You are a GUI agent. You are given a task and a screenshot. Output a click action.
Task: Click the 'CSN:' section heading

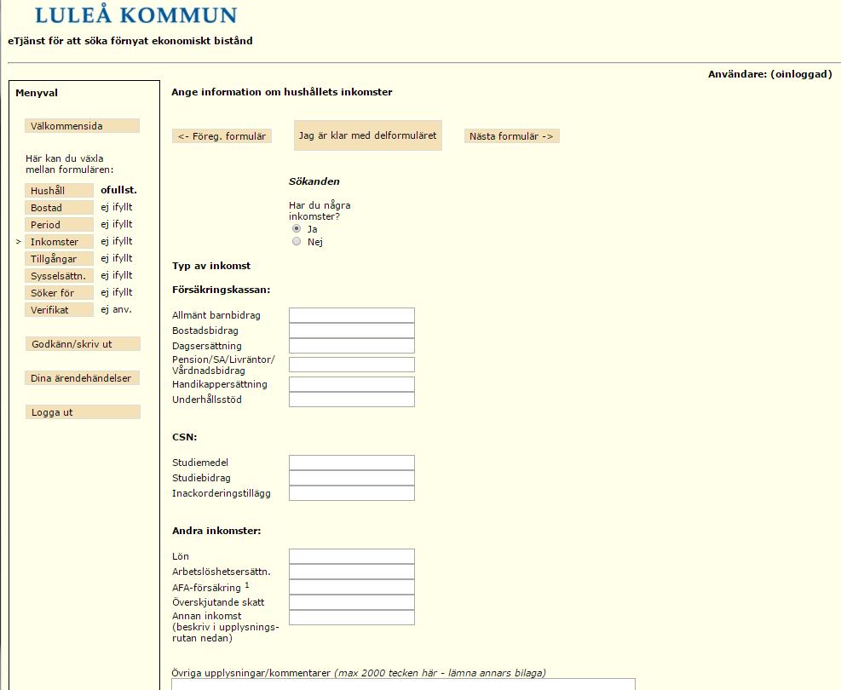(185, 437)
